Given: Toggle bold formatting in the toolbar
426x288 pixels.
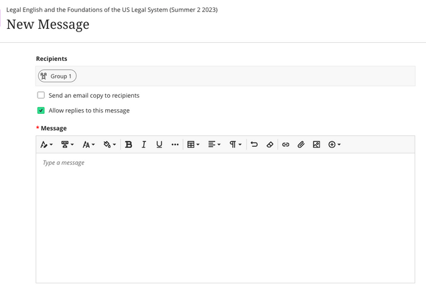Looking at the screenshot, I should coord(129,145).
